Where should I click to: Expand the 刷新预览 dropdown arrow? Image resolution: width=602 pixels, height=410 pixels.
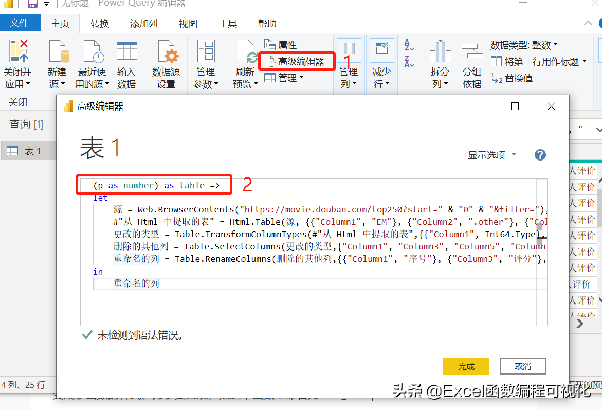click(256, 84)
